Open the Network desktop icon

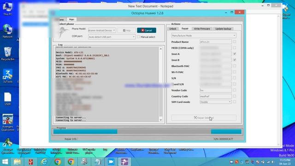[x=7, y=31]
